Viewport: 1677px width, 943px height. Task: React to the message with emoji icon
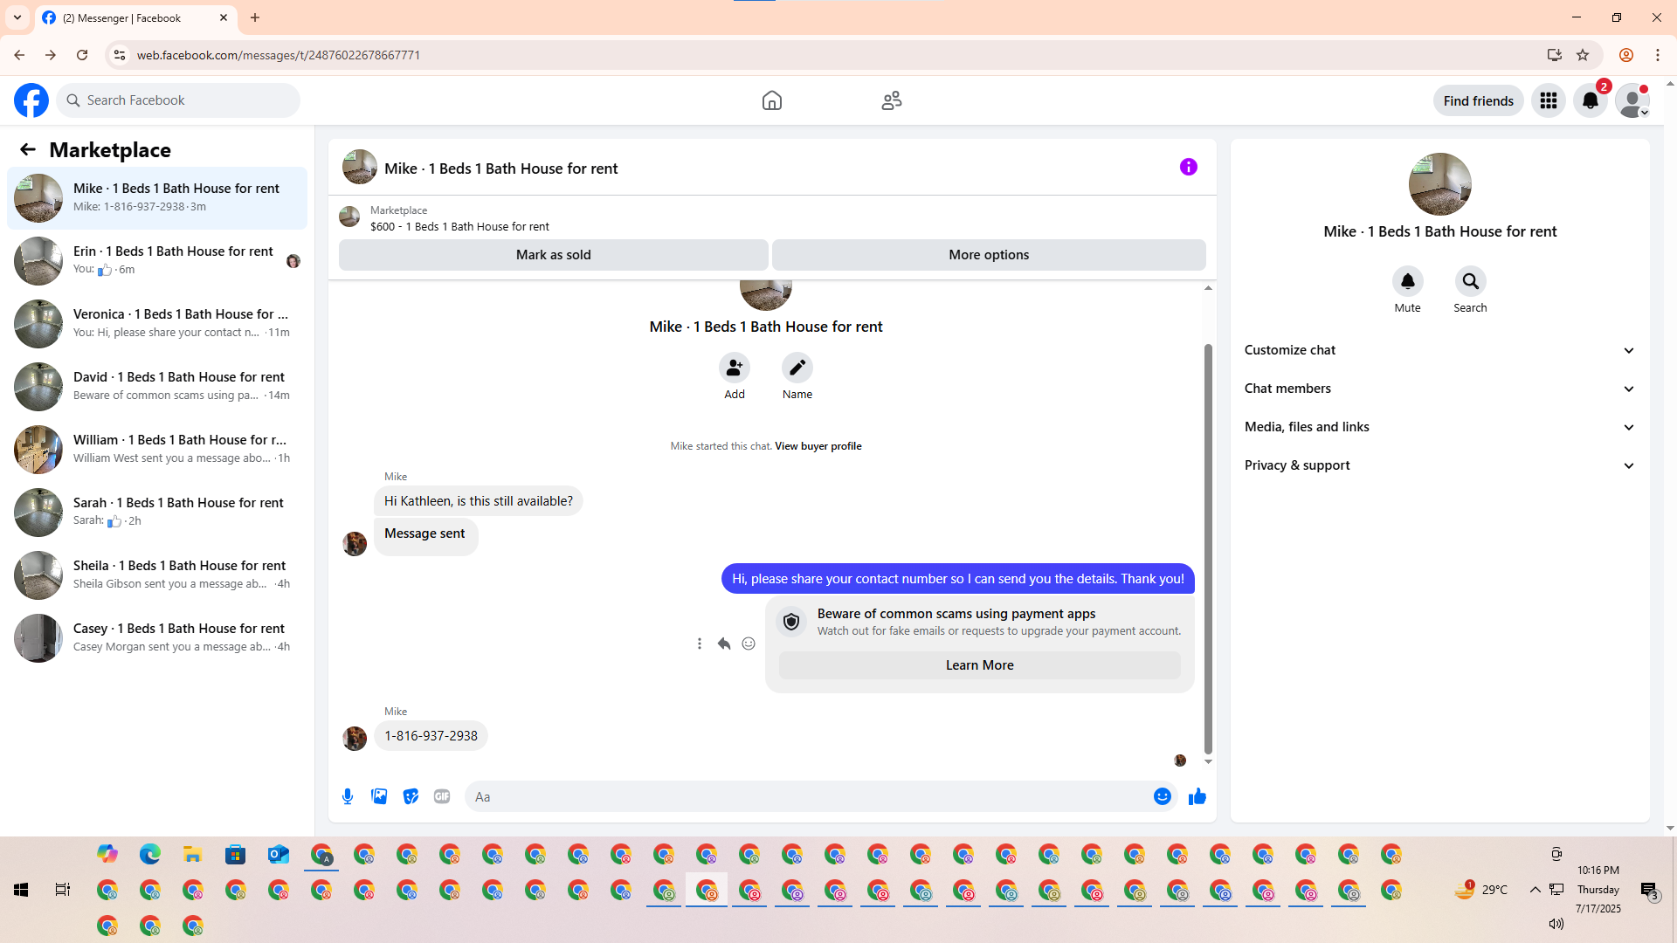point(749,644)
